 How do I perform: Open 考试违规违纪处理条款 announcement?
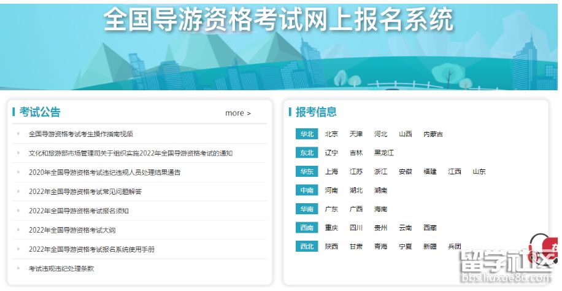point(61,268)
